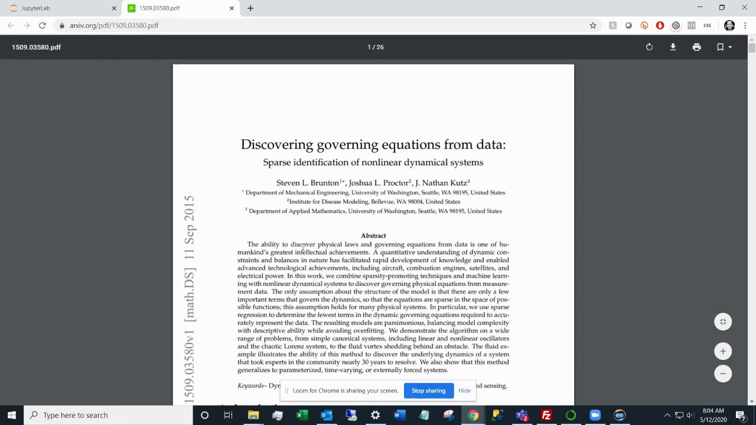Viewport: 756px width, 425px height.
Task: Open Task View on taskbar
Action: pyautogui.click(x=228, y=415)
